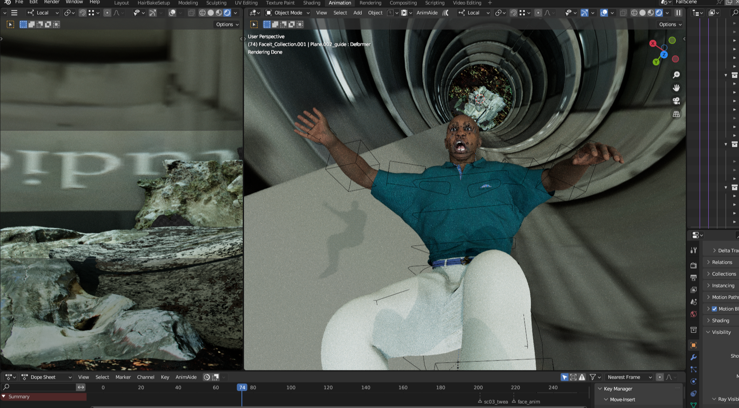Click the frame 74 playhead marker
Screen dimensions: 739x408
pyautogui.click(x=242, y=388)
